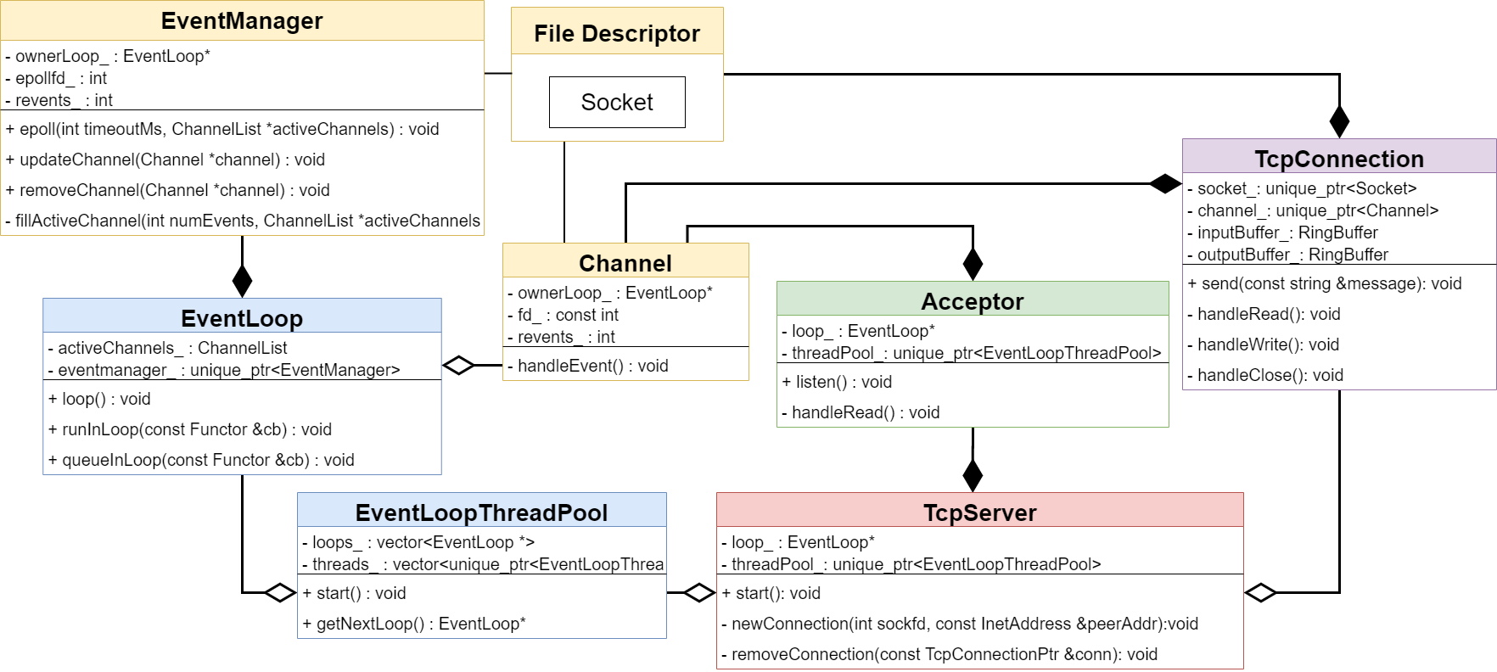The width and height of the screenshot is (1497, 672).
Task: Click the newConnection(int sockfd...) method
Action: (960, 624)
